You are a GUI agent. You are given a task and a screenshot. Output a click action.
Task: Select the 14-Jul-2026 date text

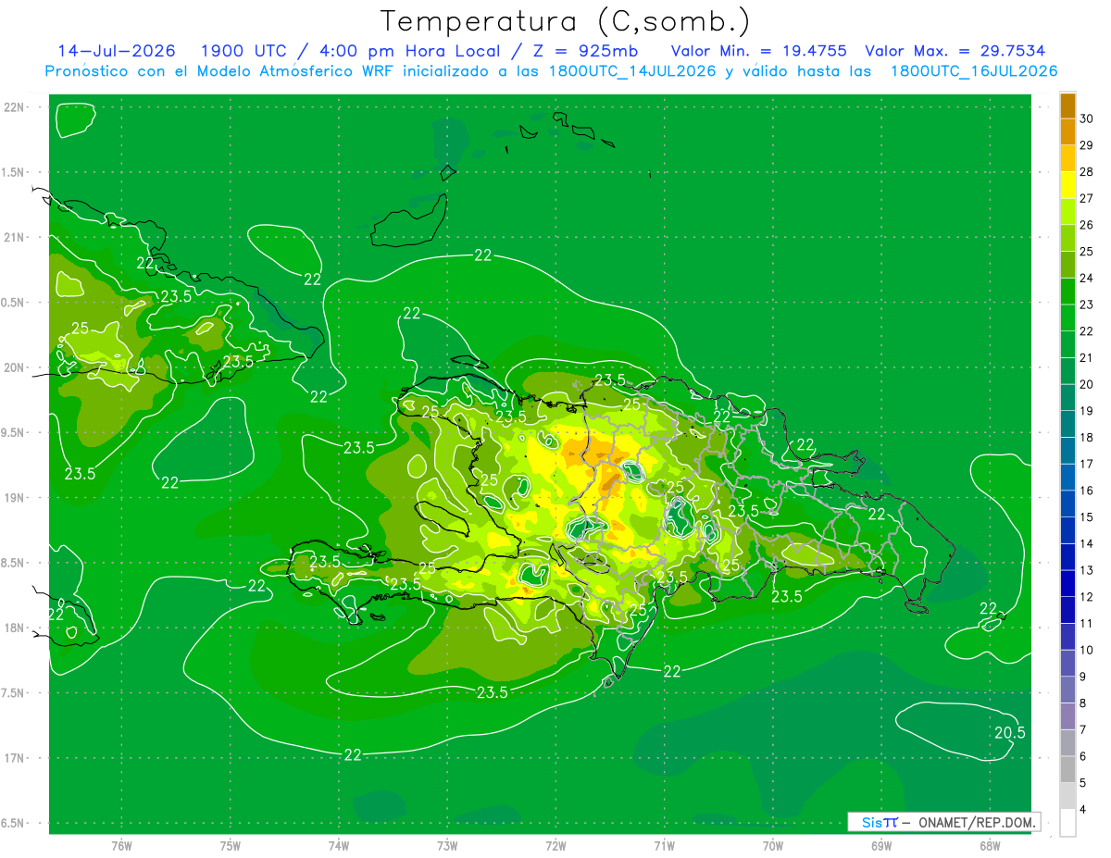pos(117,51)
